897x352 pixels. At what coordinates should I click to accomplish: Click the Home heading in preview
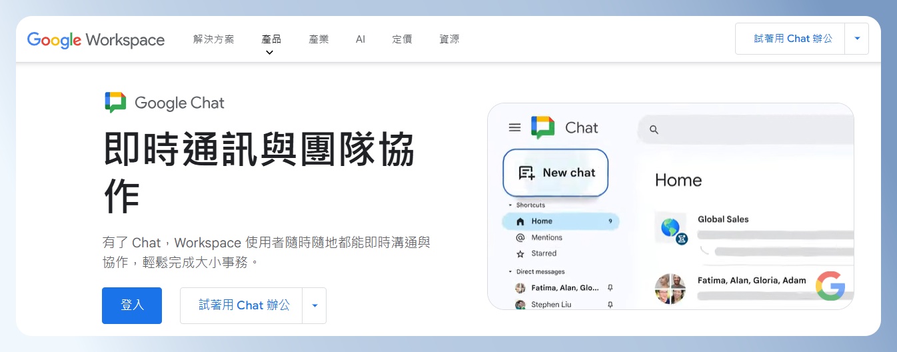pyautogui.click(x=678, y=180)
